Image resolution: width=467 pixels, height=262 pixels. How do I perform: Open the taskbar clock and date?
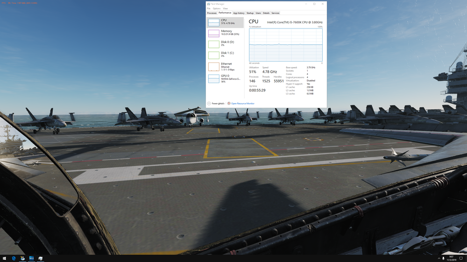[x=451, y=258]
